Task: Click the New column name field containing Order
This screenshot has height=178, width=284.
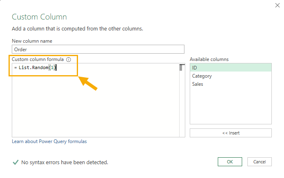Action: 98,49
